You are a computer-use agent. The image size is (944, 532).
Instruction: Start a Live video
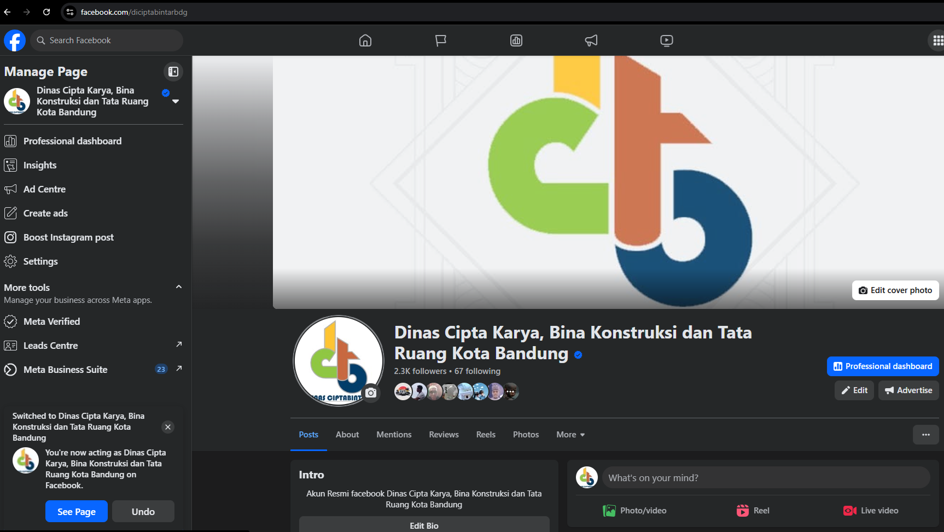coord(871,511)
